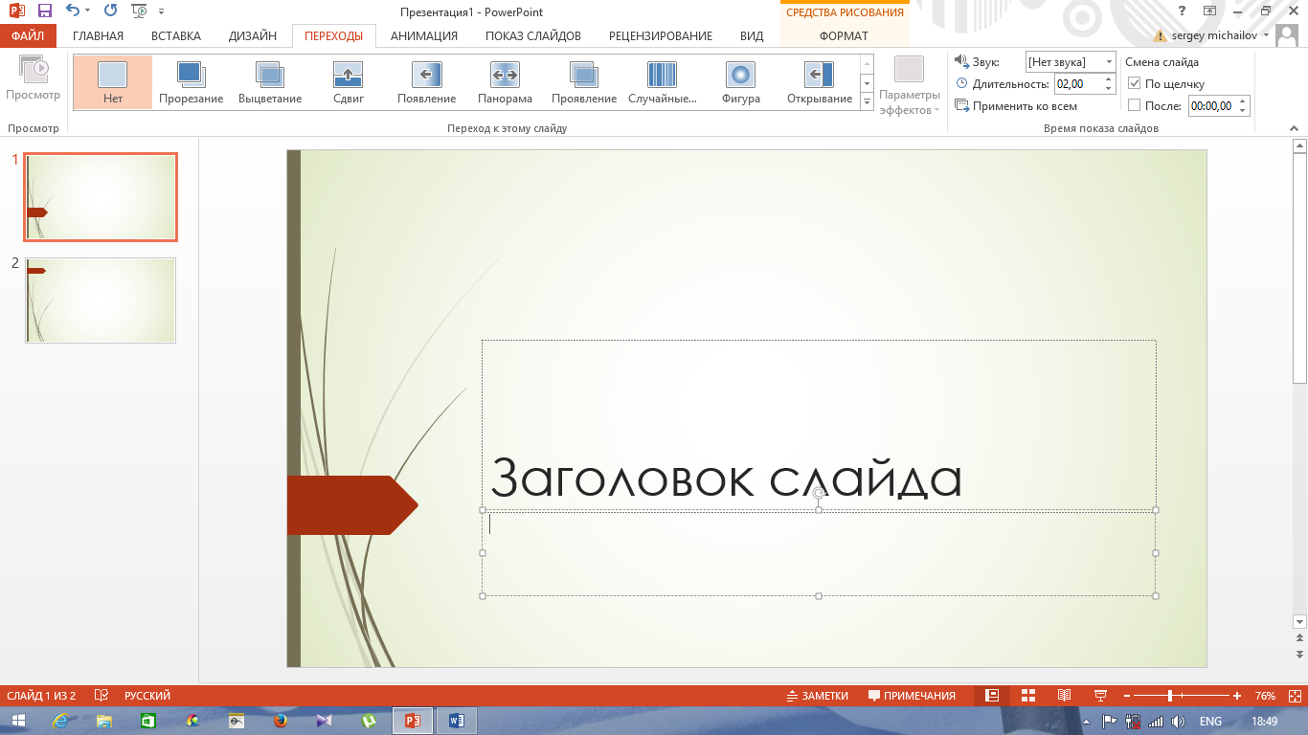Choose the Проявление transition
1308x735 pixels.
coord(584,82)
